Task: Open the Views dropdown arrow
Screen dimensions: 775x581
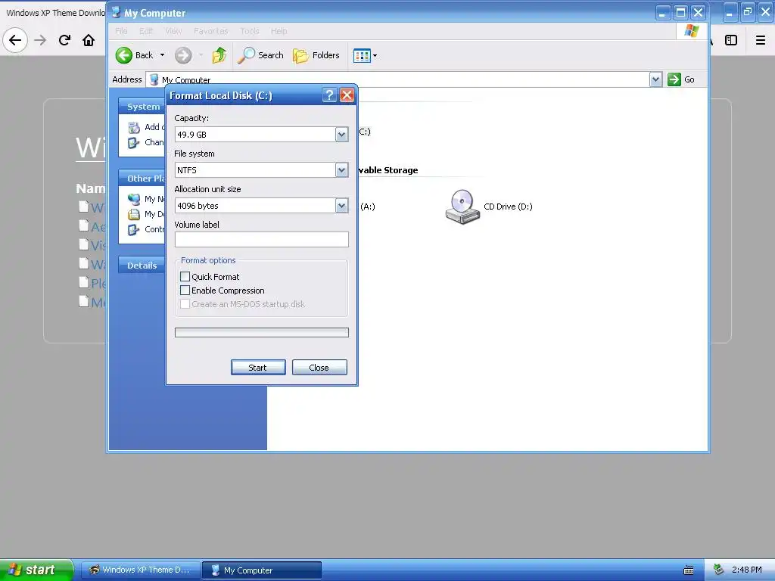Action: tap(375, 55)
